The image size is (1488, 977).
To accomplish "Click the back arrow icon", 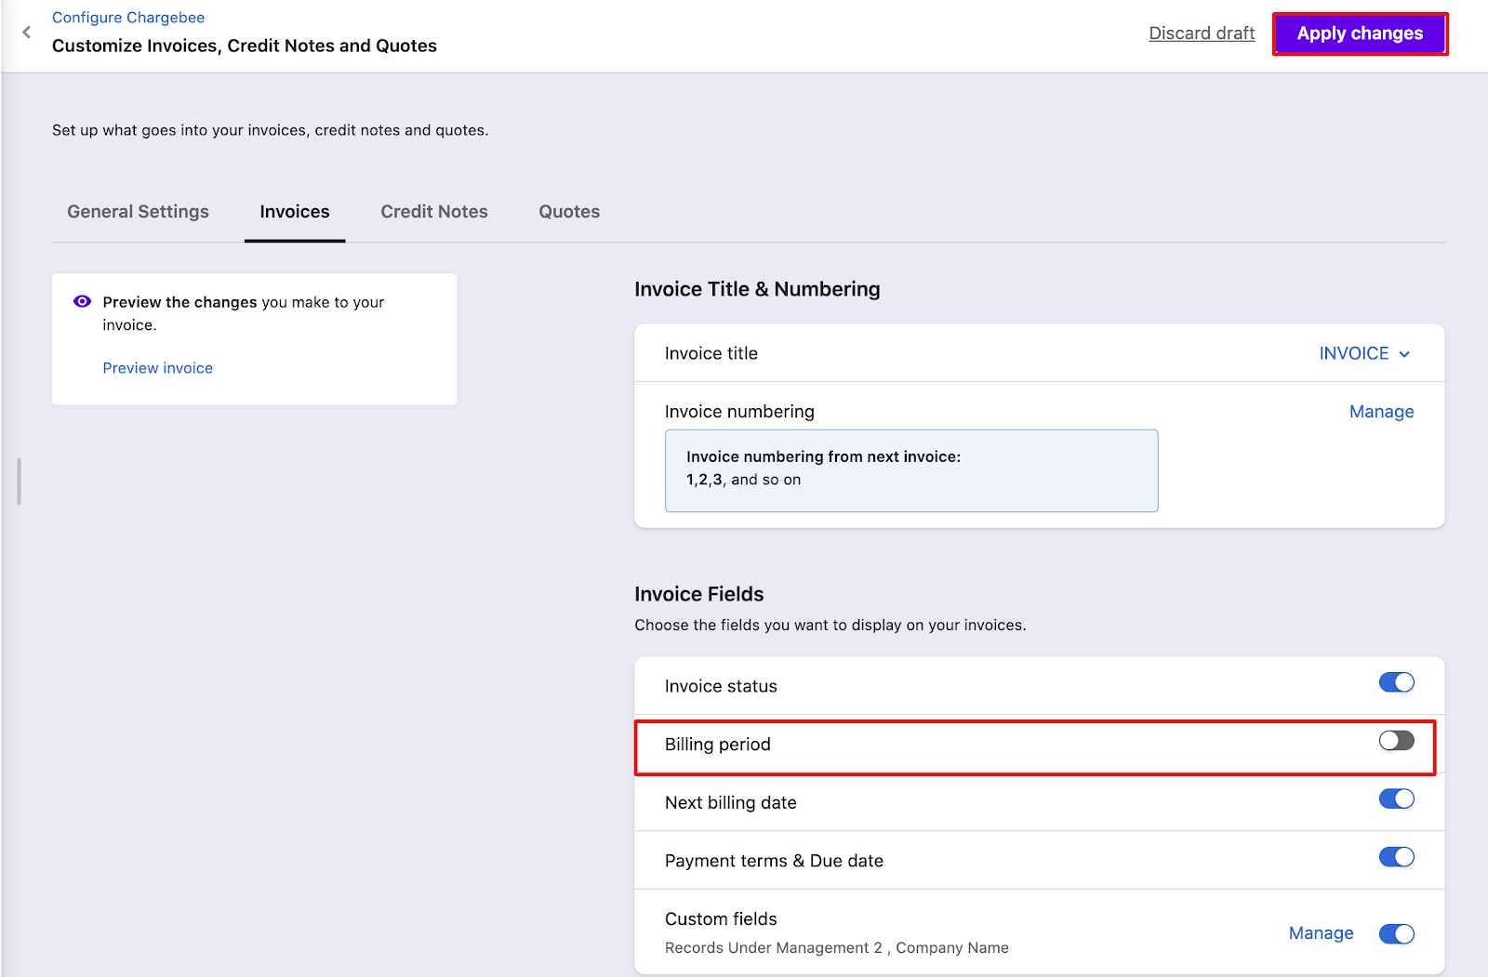I will pyautogui.click(x=27, y=33).
